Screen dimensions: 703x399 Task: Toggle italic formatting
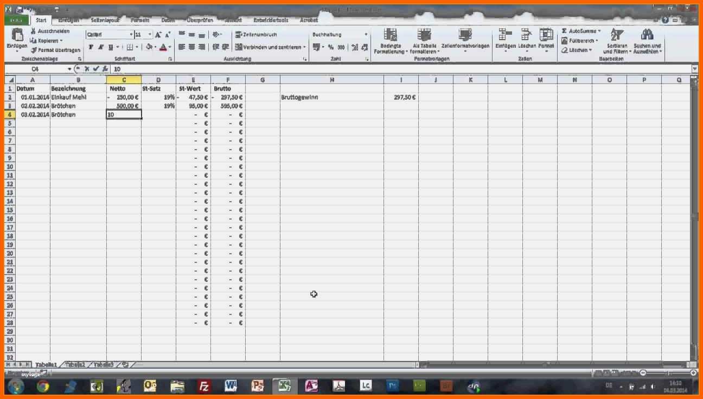pos(100,47)
